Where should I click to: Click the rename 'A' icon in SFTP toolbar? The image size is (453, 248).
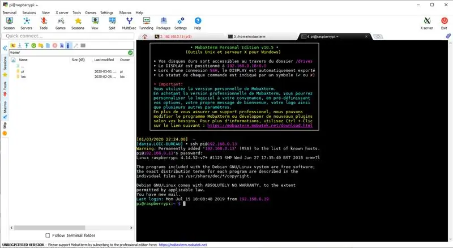point(62,45)
